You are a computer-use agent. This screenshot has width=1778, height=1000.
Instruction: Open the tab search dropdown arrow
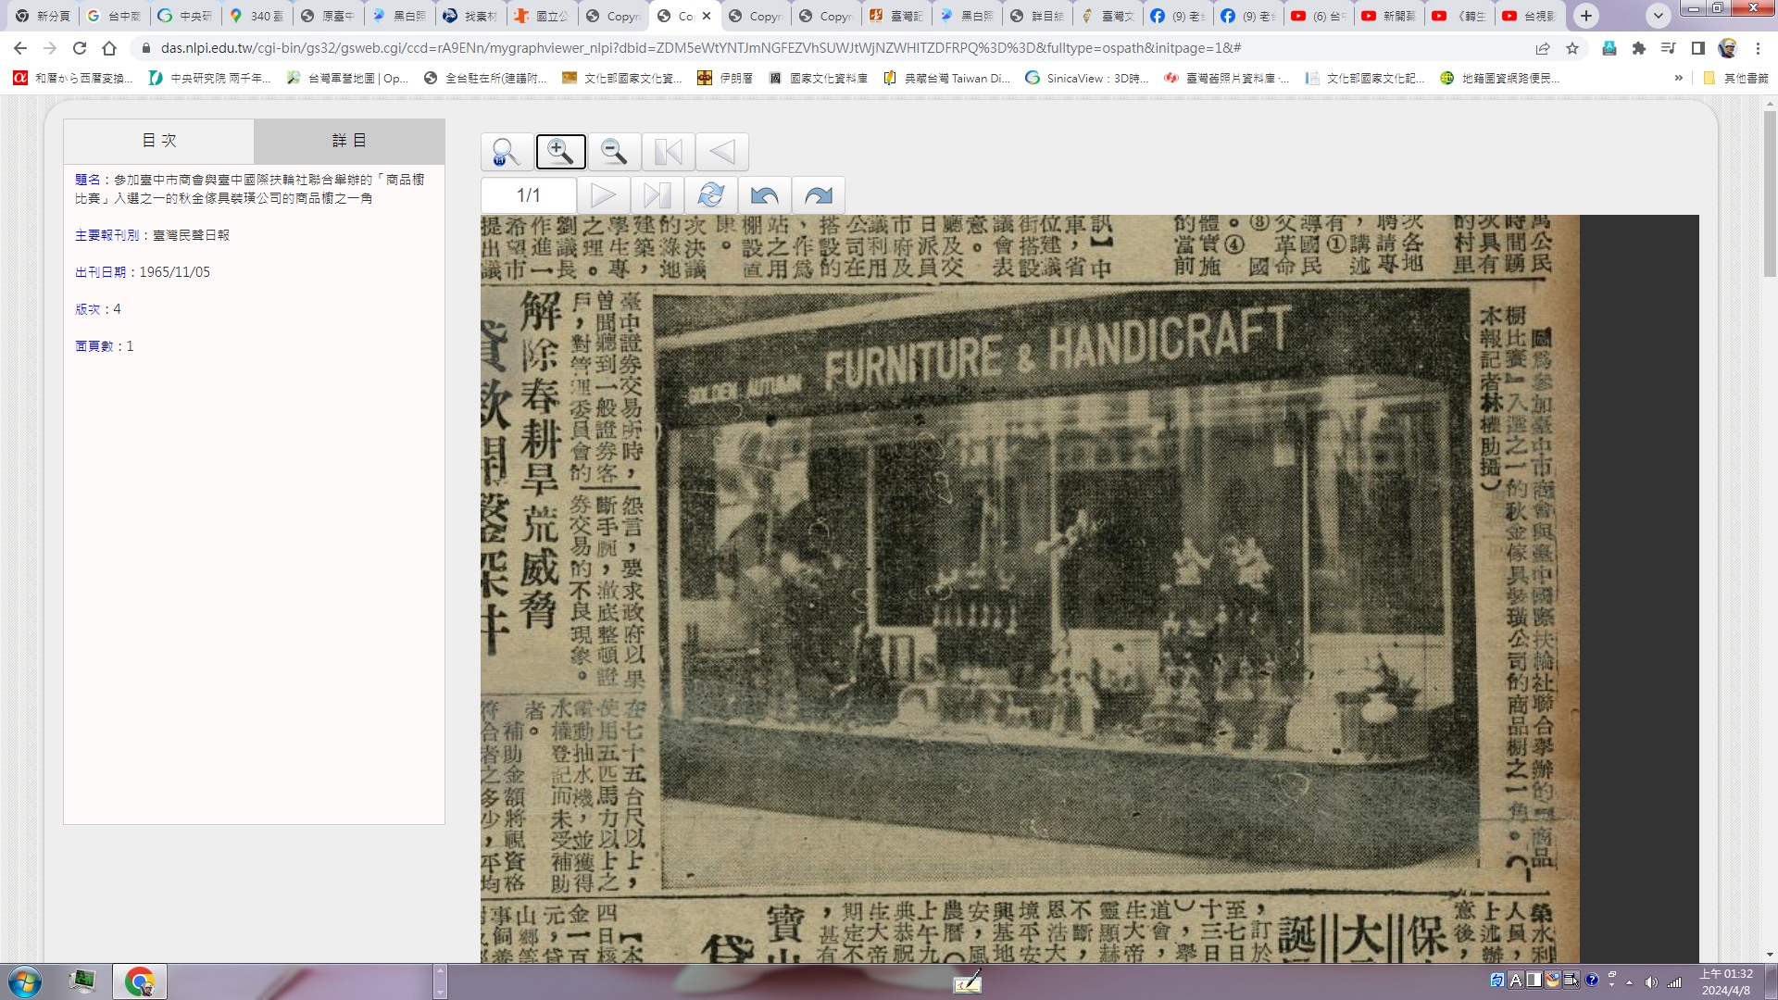pyautogui.click(x=1659, y=16)
